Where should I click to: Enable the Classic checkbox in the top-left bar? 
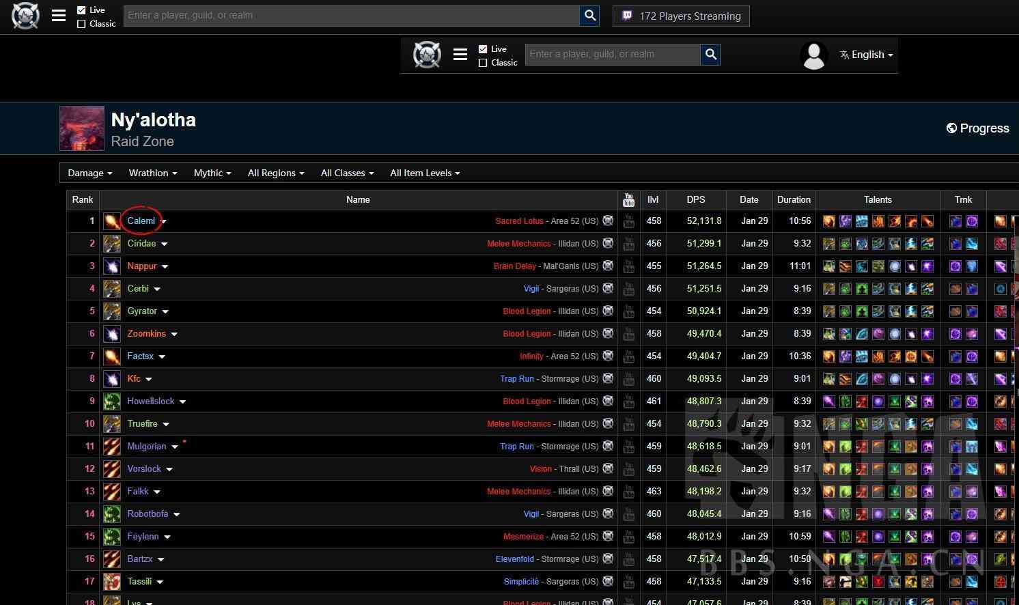[x=81, y=24]
